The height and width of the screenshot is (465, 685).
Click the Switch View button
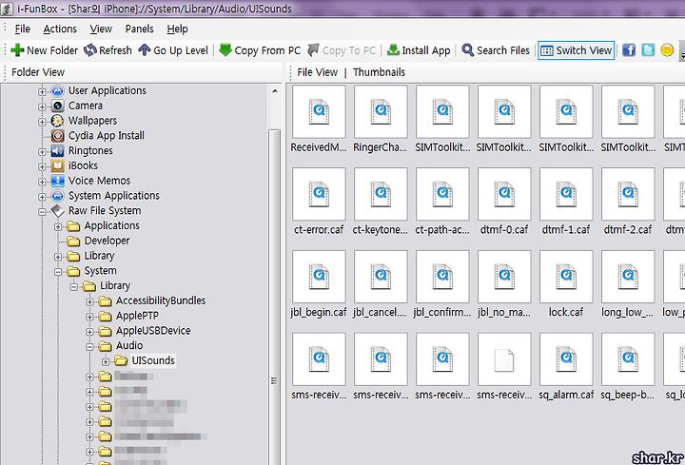click(577, 50)
